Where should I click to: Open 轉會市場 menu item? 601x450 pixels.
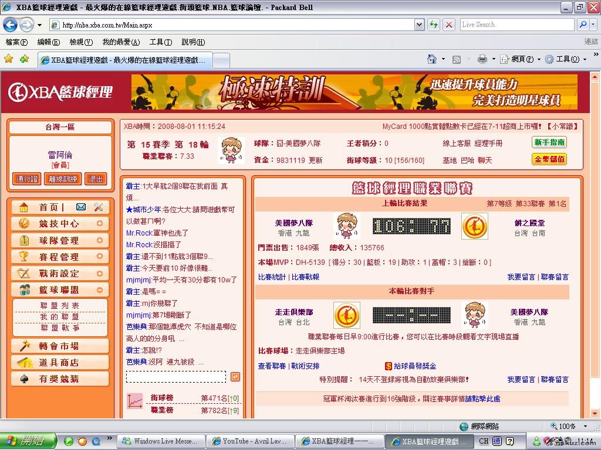[x=60, y=346]
